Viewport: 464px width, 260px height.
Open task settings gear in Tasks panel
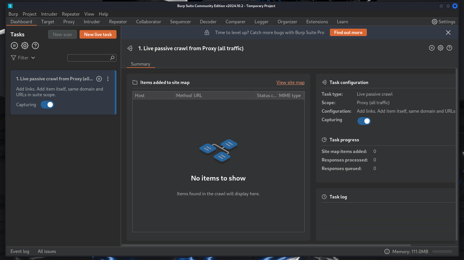pos(25,45)
